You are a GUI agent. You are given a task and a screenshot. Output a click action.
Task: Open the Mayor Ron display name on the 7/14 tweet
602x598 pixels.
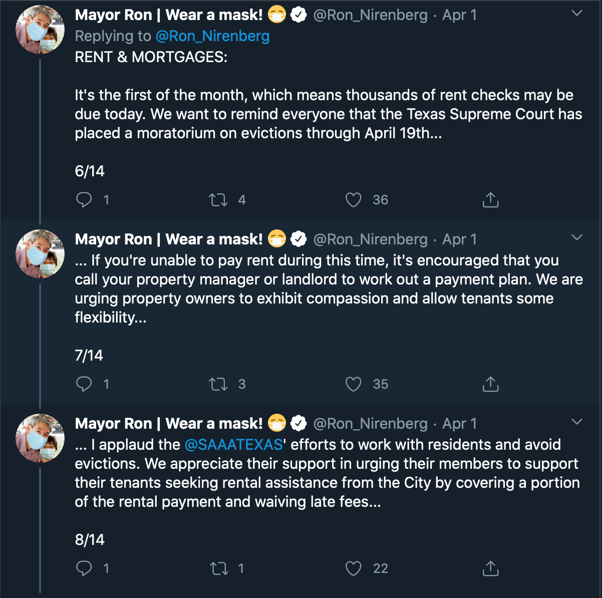168,239
